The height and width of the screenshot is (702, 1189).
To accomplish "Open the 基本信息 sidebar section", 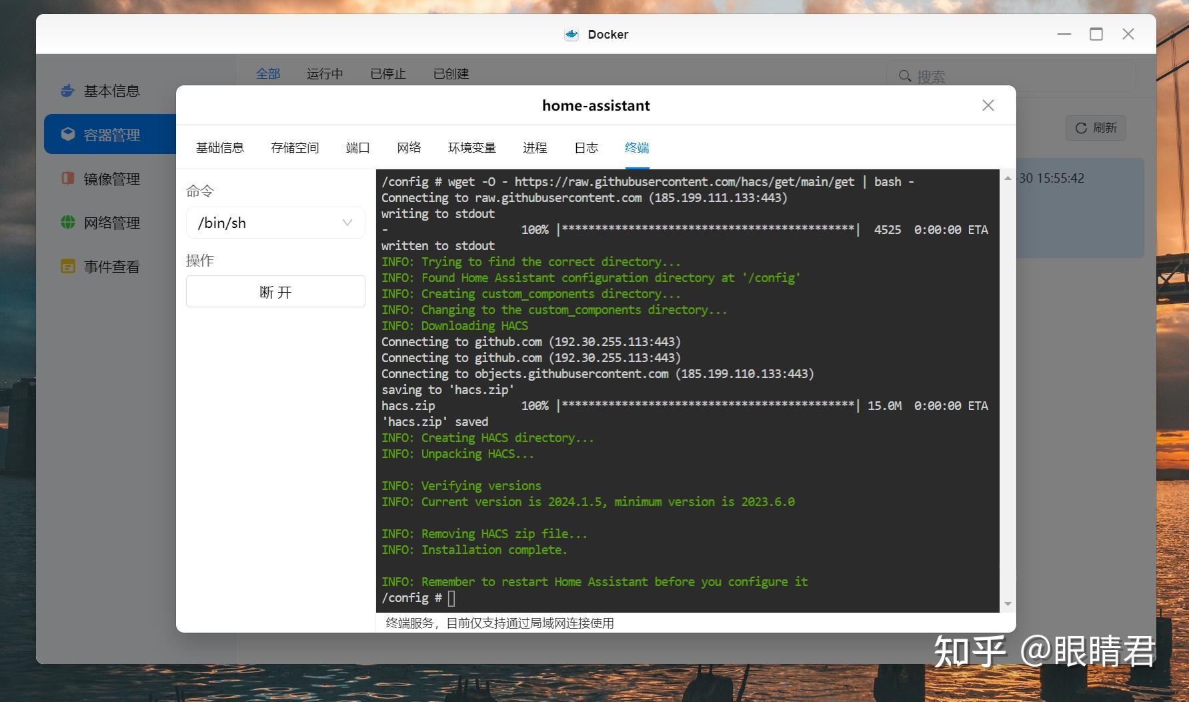I will 111,91.
